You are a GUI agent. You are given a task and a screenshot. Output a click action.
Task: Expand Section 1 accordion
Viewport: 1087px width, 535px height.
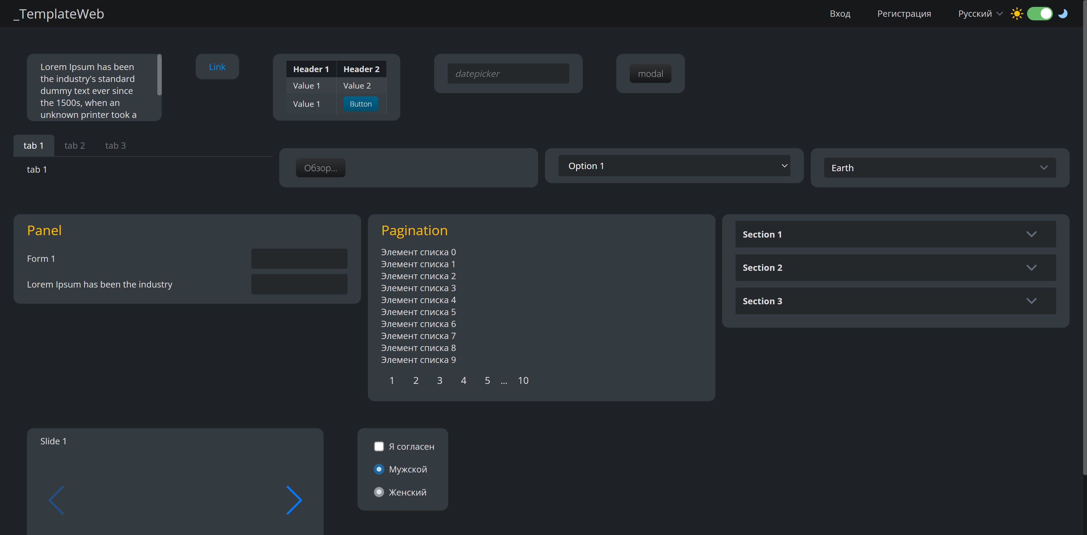(x=896, y=234)
